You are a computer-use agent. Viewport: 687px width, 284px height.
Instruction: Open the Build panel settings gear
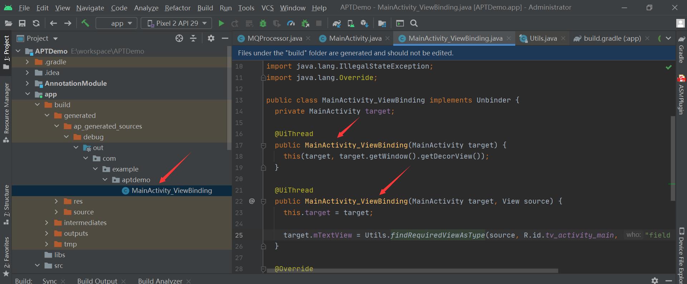click(x=655, y=281)
